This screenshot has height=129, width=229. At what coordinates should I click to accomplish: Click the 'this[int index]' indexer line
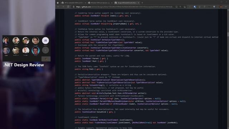pos(103,16)
